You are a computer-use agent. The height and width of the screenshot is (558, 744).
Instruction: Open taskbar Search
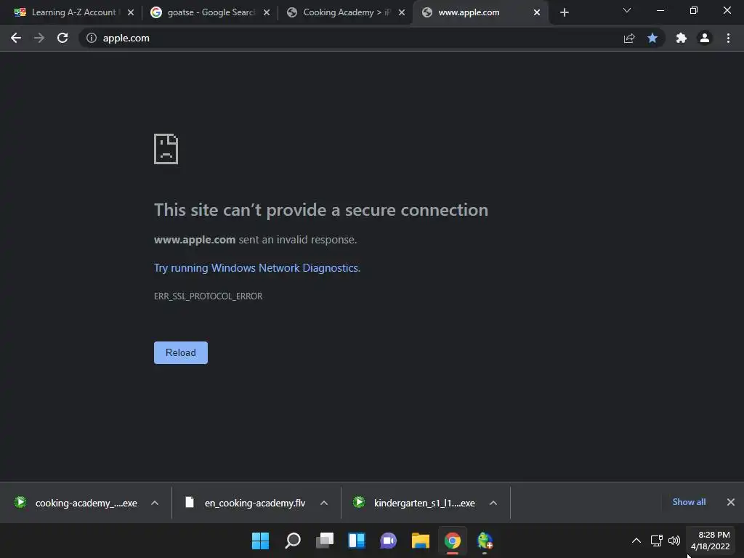(x=293, y=541)
